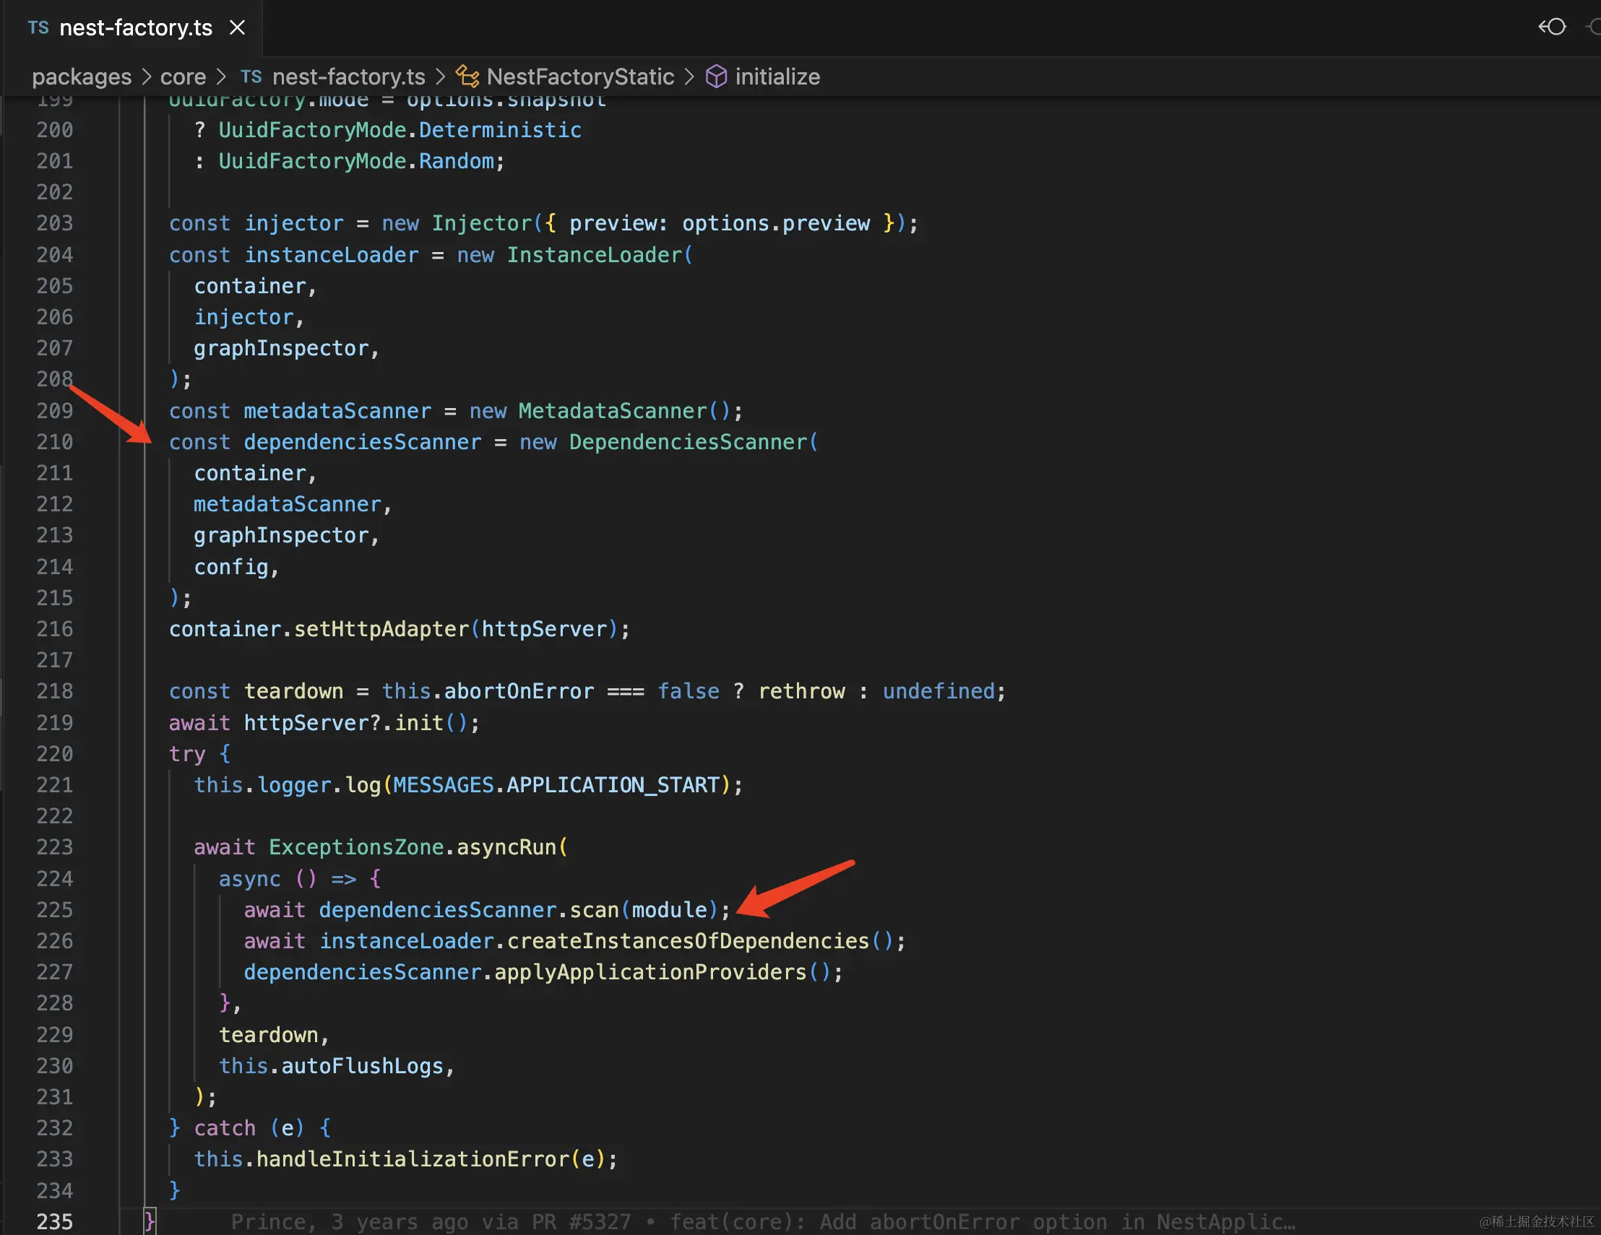Click DependenciesScanner constructor on line 210
The height and width of the screenshot is (1235, 1601).
689,442
